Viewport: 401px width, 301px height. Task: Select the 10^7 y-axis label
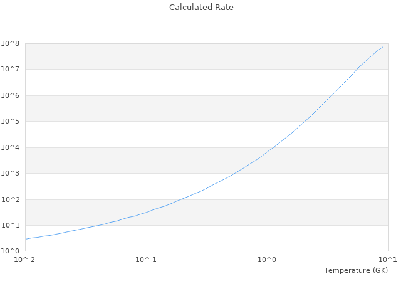pyautogui.click(x=11, y=69)
